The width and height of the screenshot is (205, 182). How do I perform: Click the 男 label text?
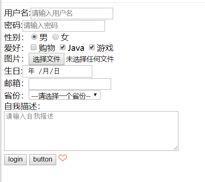point(43,37)
